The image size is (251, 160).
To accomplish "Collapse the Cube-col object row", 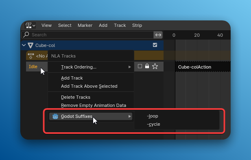I will point(24,45).
